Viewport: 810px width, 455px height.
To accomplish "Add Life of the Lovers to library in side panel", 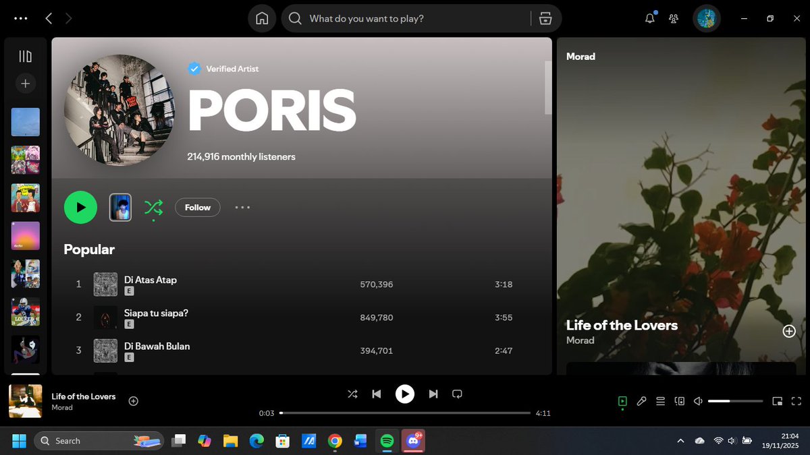I will (x=789, y=331).
